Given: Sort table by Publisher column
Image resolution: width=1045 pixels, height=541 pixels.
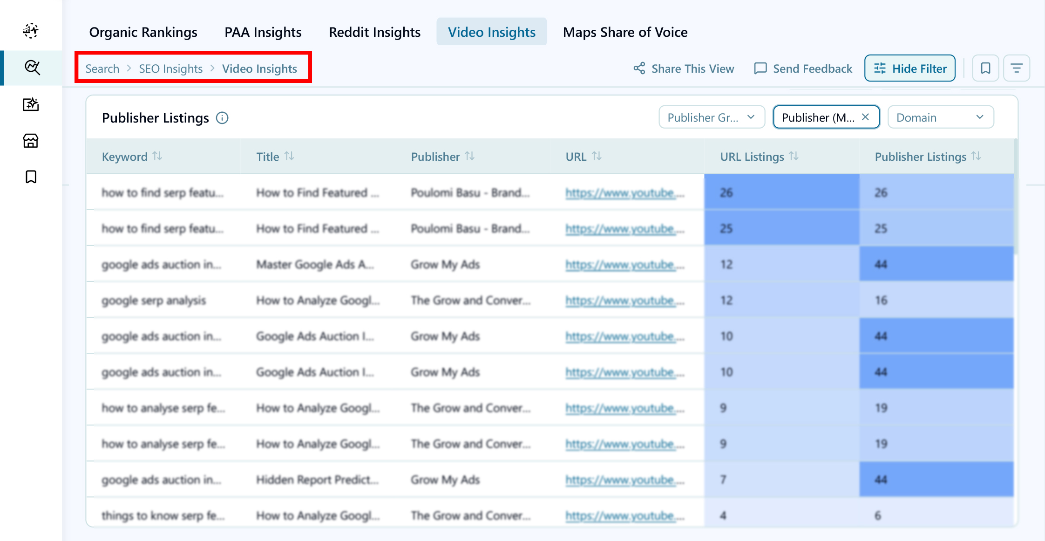Looking at the screenshot, I should point(469,156).
